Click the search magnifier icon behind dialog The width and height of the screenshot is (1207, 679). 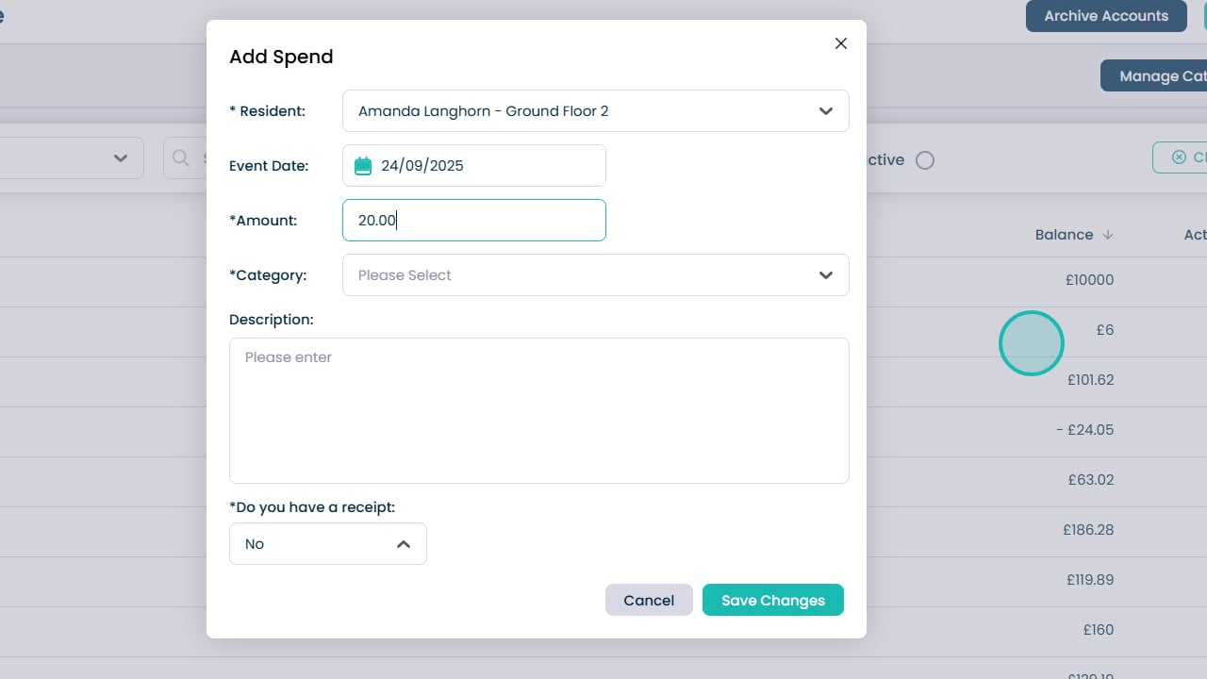coord(181,158)
